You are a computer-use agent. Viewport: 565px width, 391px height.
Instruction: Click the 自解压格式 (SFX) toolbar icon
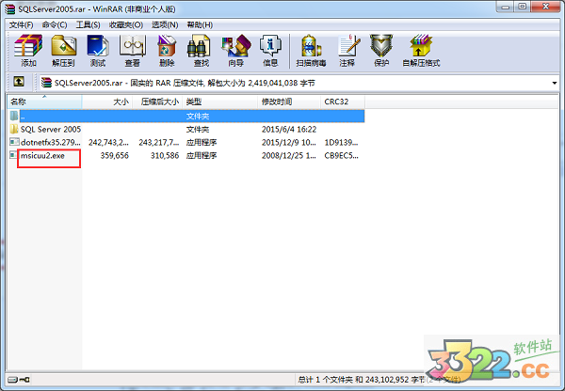[x=421, y=46]
